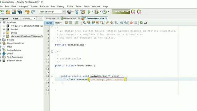The image size is (197, 111).
Task: Click the Next Bookmark editor icon
Action: pos(111,23)
